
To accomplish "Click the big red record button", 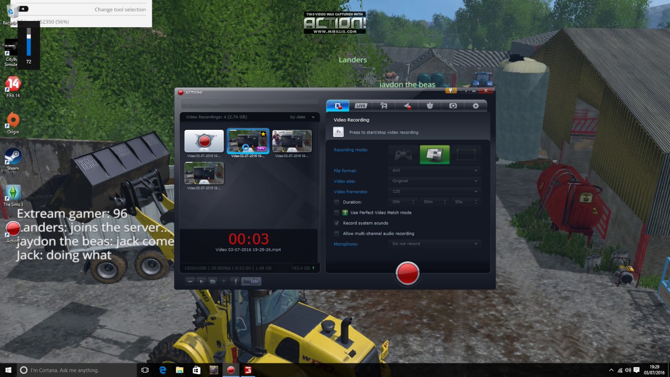I will (407, 273).
